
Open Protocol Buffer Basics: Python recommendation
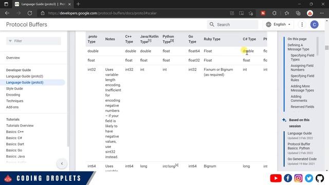[x=299, y=146]
